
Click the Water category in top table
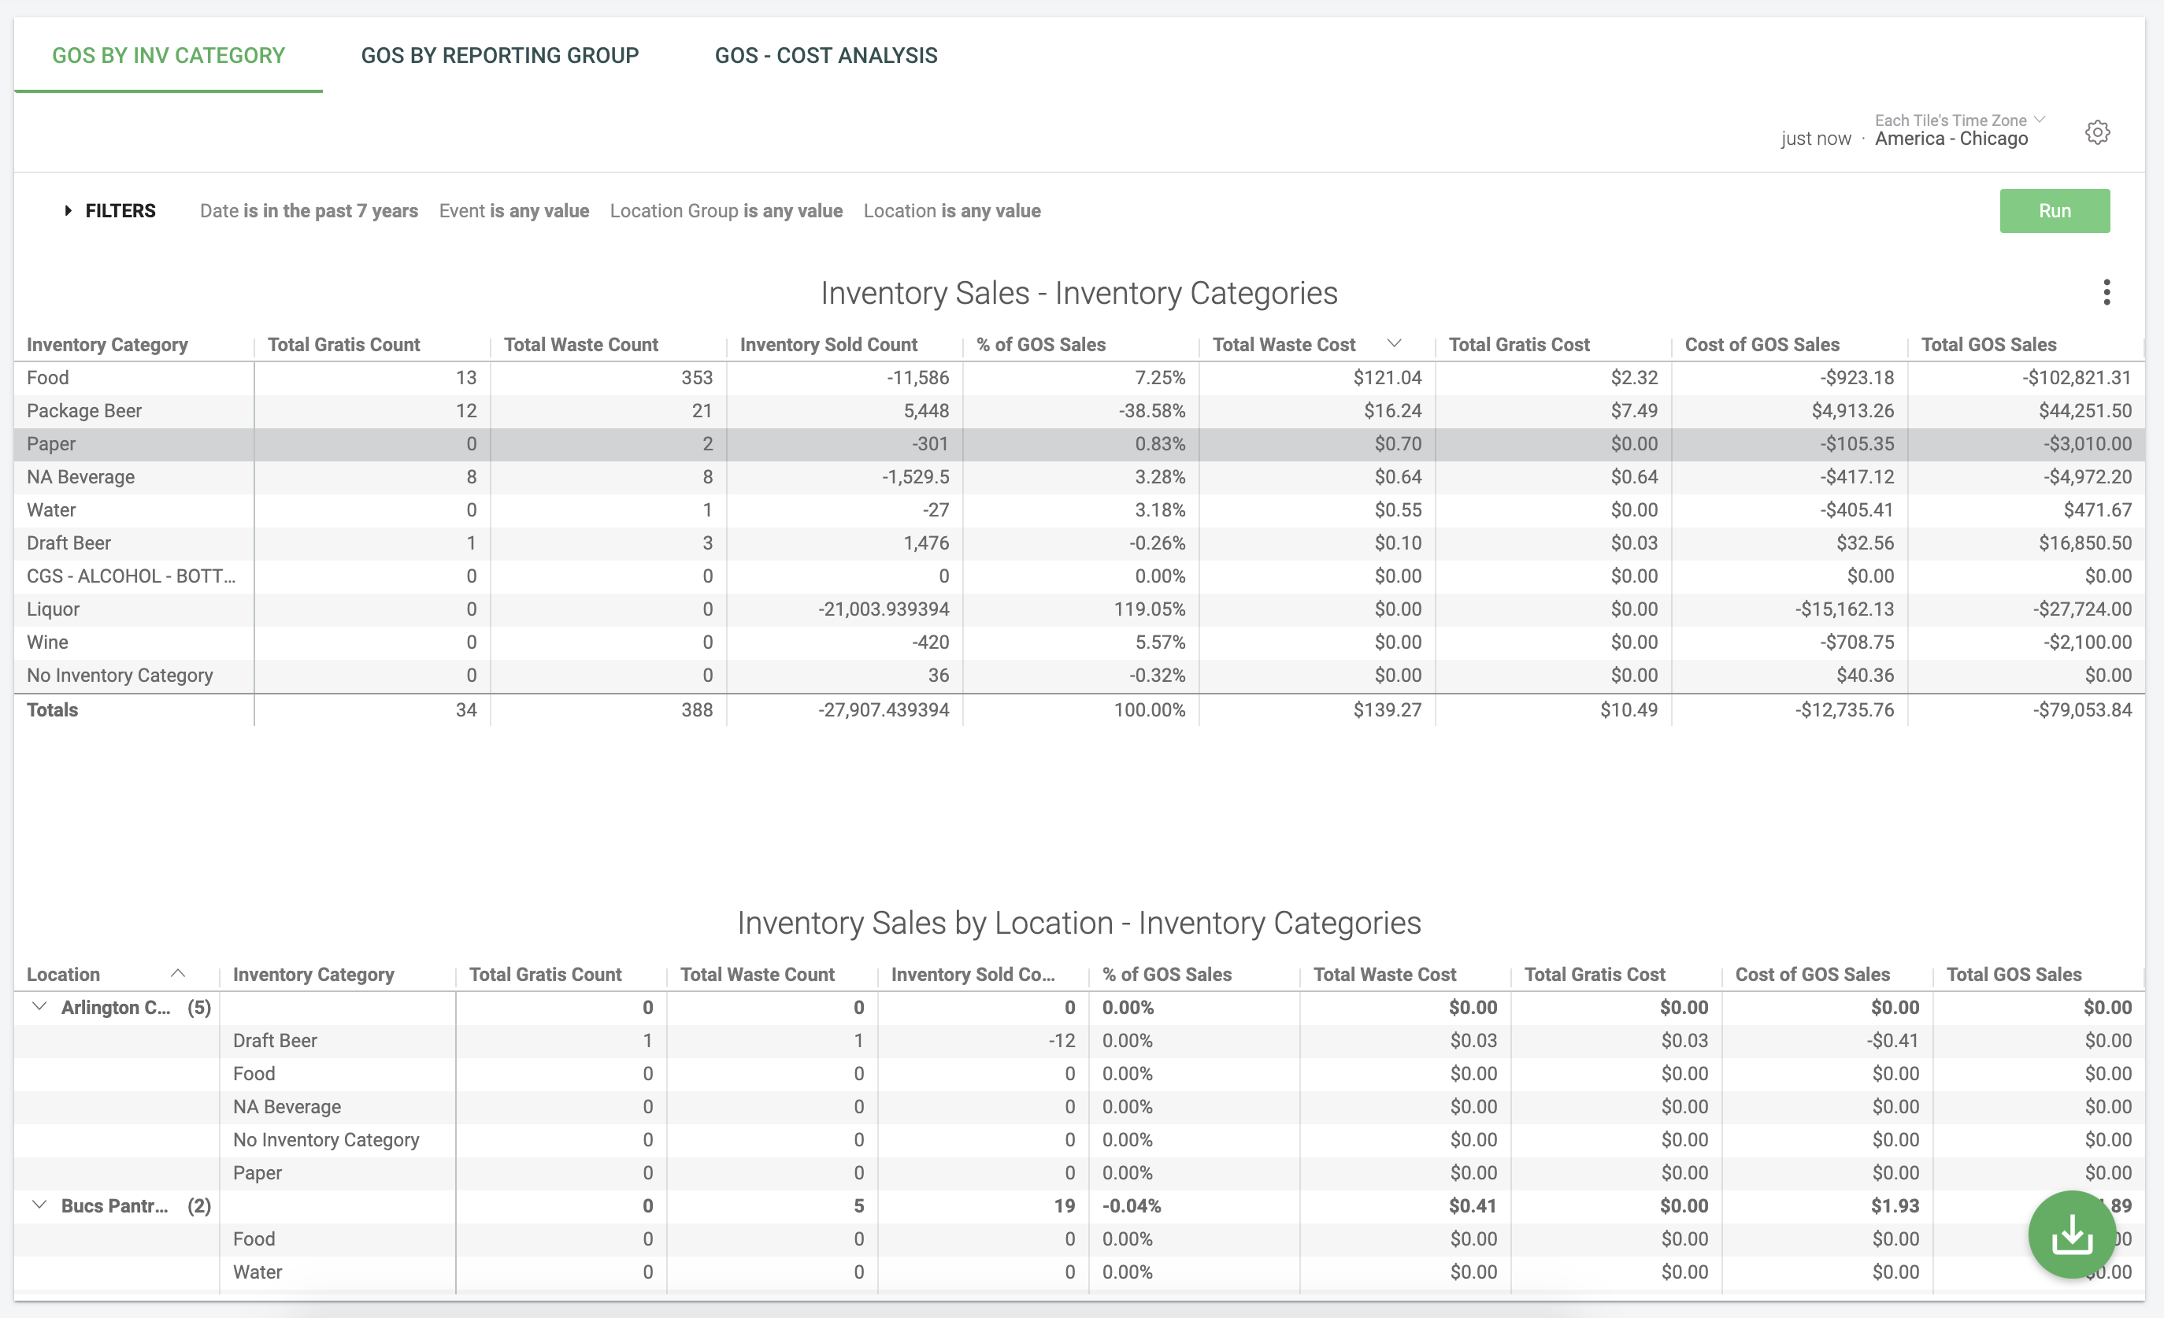tap(51, 510)
